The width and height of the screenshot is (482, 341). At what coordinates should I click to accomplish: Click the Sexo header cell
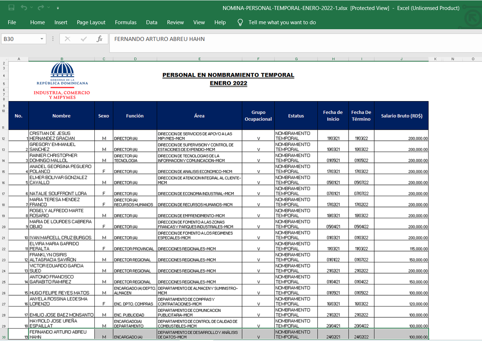[x=104, y=116]
